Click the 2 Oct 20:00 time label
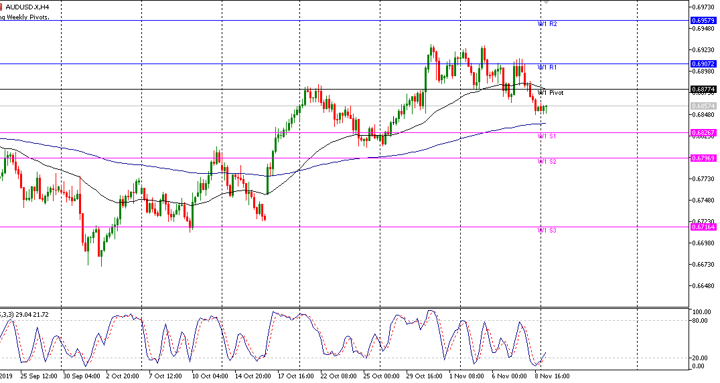This screenshot has width=720, height=383. click(123, 376)
